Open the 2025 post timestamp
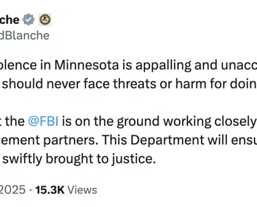Viewport: 257px width, 207px height. 12,190
